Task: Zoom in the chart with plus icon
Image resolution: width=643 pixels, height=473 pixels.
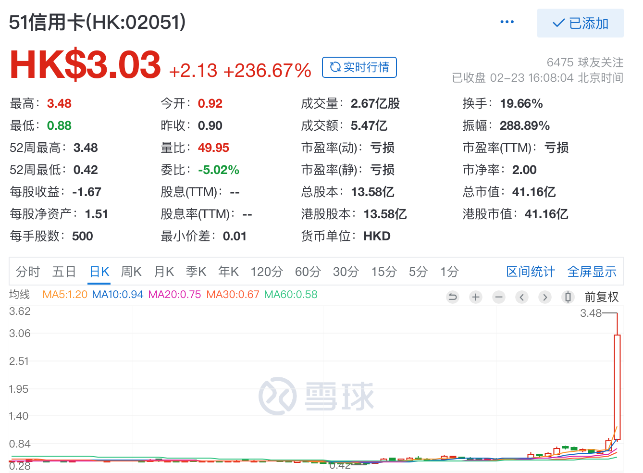Action: click(x=476, y=297)
